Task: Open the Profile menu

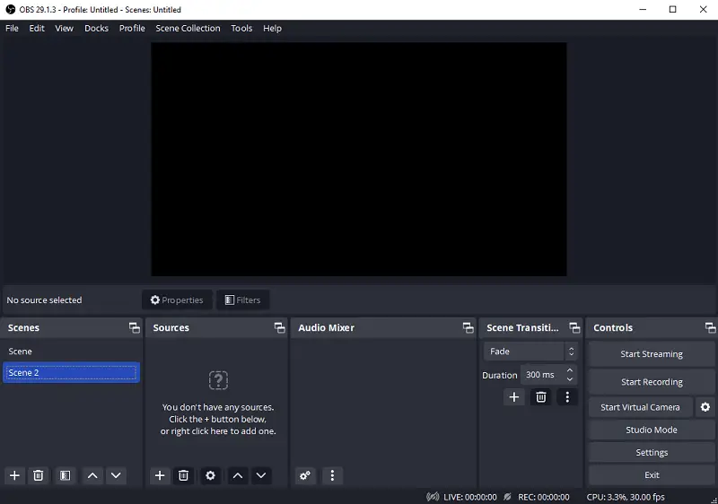Action: point(132,29)
